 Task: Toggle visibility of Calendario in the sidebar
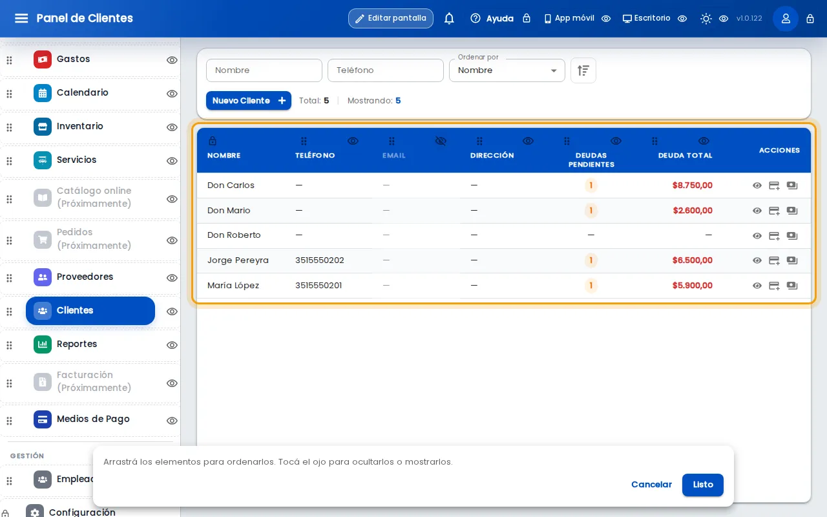172,94
